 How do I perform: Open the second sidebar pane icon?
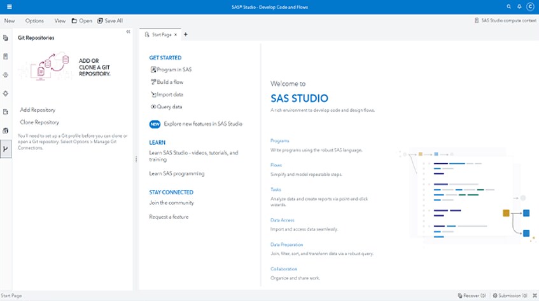tap(6, 57)
